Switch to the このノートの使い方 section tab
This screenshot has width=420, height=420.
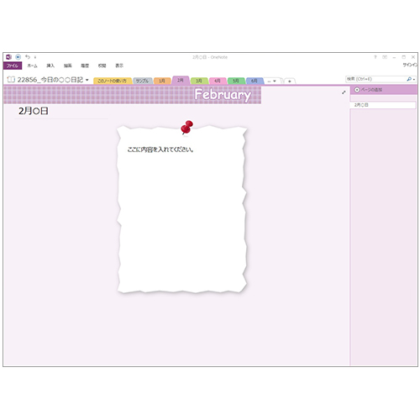tap(112, 81)
